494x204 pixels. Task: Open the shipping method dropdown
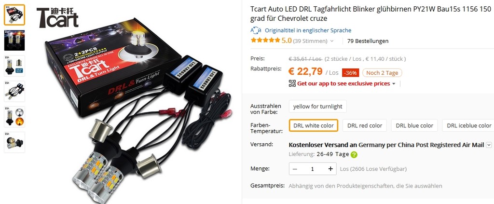click(489, 145)
